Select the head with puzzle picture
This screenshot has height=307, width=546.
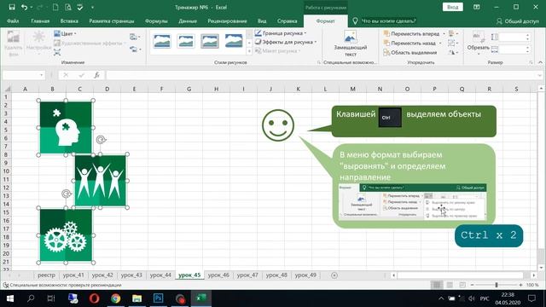click(x=66, y=128)
